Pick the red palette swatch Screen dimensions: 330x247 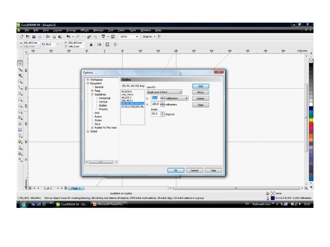pyautogui.click(x=311, y=124)
